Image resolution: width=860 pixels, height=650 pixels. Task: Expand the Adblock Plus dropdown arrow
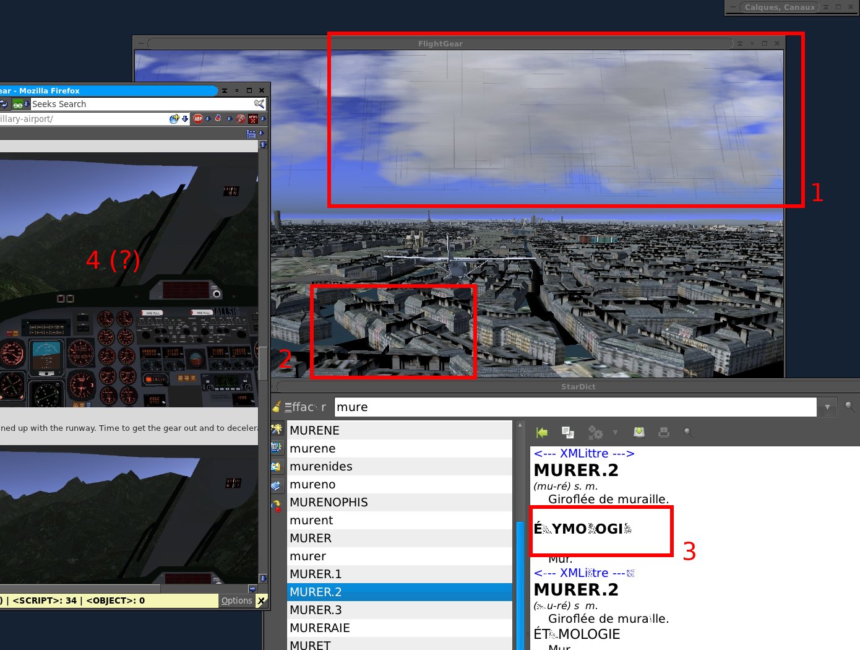208,119
